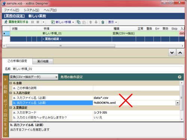Click the horizontal scrollbar of the step list
187x140 pixels.
coord(61,46)
